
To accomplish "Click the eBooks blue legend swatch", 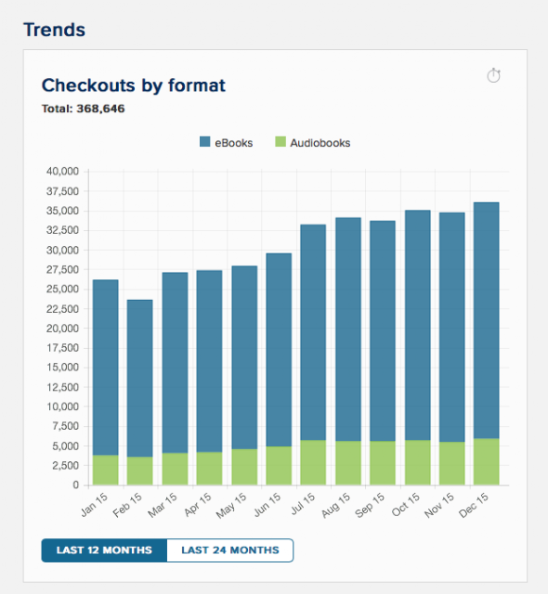I will pyautogui.click(x=204, y=142).
